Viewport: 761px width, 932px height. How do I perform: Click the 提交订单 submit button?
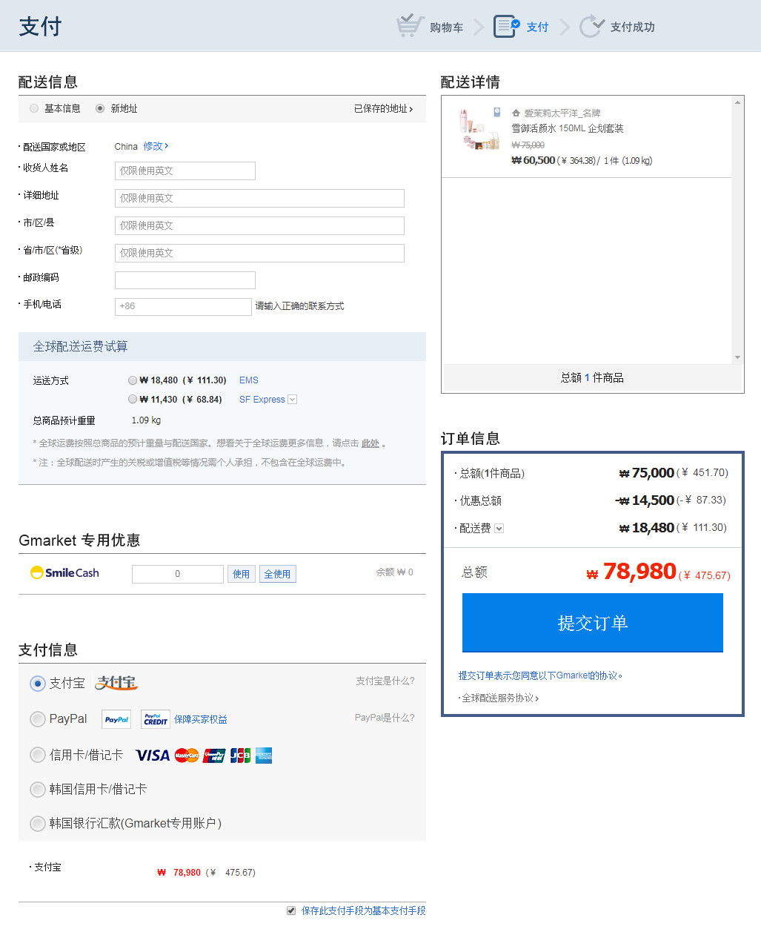(x=593, y=623)
